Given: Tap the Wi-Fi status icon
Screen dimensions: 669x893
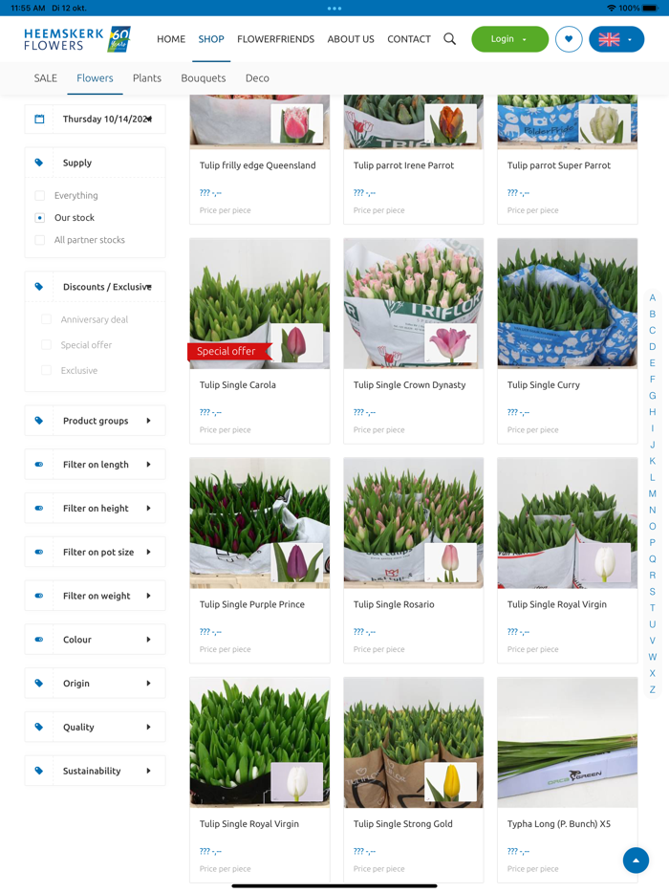Looking at the screenshot, I should [x=612, y=8].
